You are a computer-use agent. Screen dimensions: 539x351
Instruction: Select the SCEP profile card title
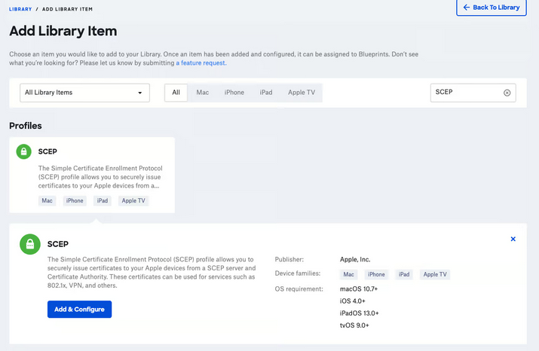[47, 151]
